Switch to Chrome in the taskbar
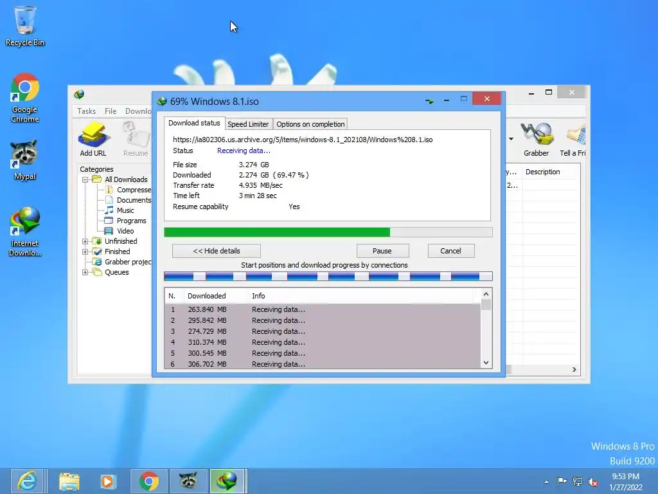The image size is (658, 494). 148,481
